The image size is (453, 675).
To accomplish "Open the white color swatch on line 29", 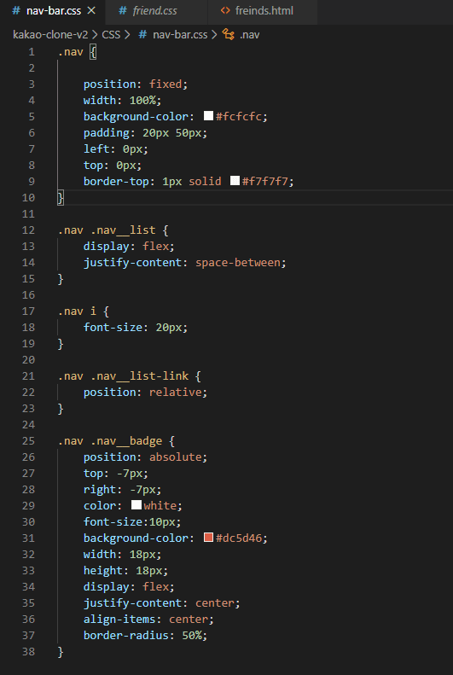I will point(136,504).
